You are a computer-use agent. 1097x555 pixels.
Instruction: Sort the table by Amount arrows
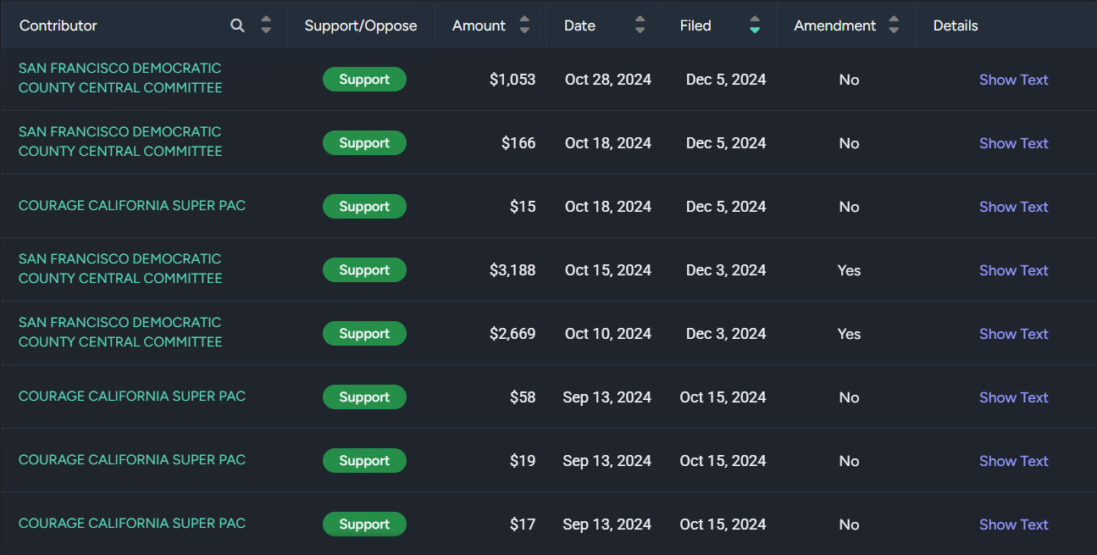point(524,25)
